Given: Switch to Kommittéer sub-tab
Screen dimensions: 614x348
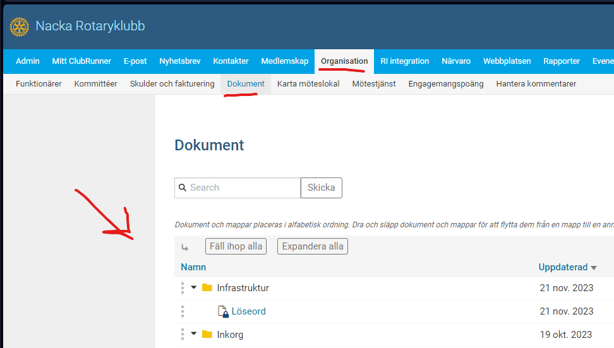Looking at the screenshot, I should click(95, 83).
